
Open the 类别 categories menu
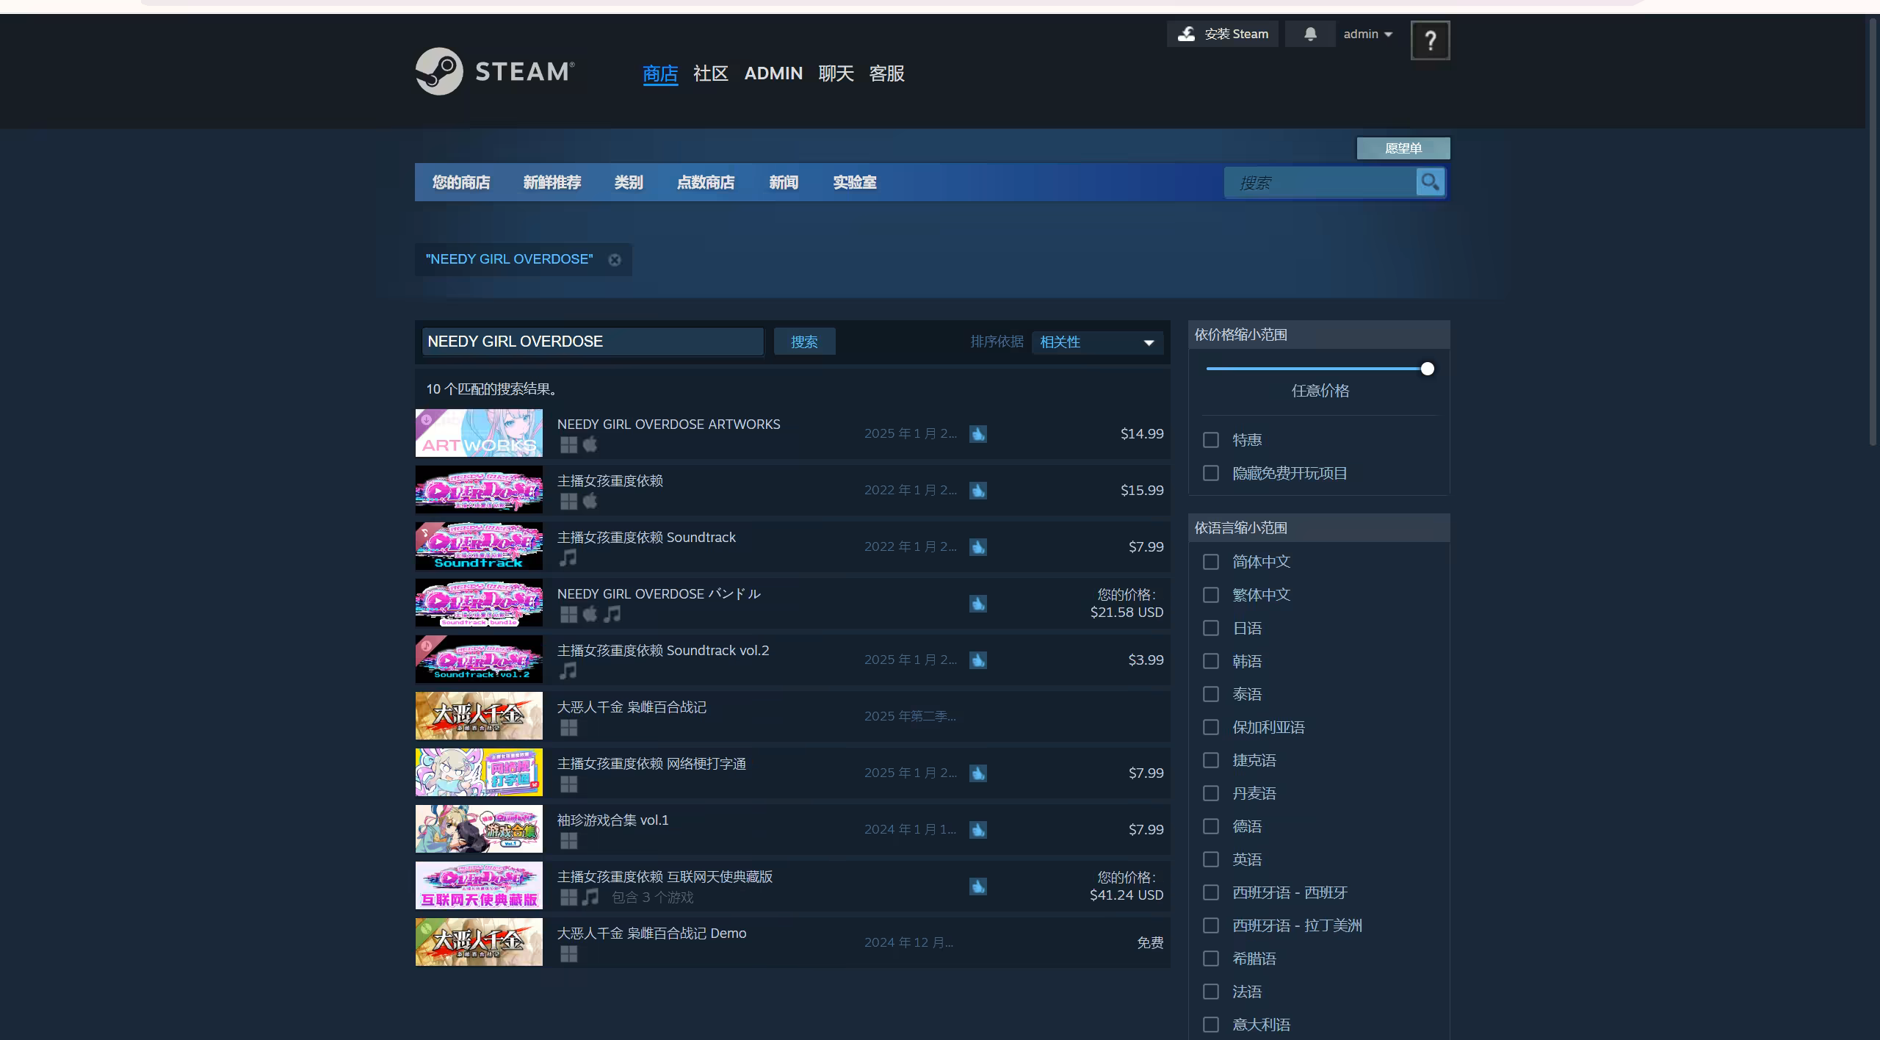click(x=629, y=182)
